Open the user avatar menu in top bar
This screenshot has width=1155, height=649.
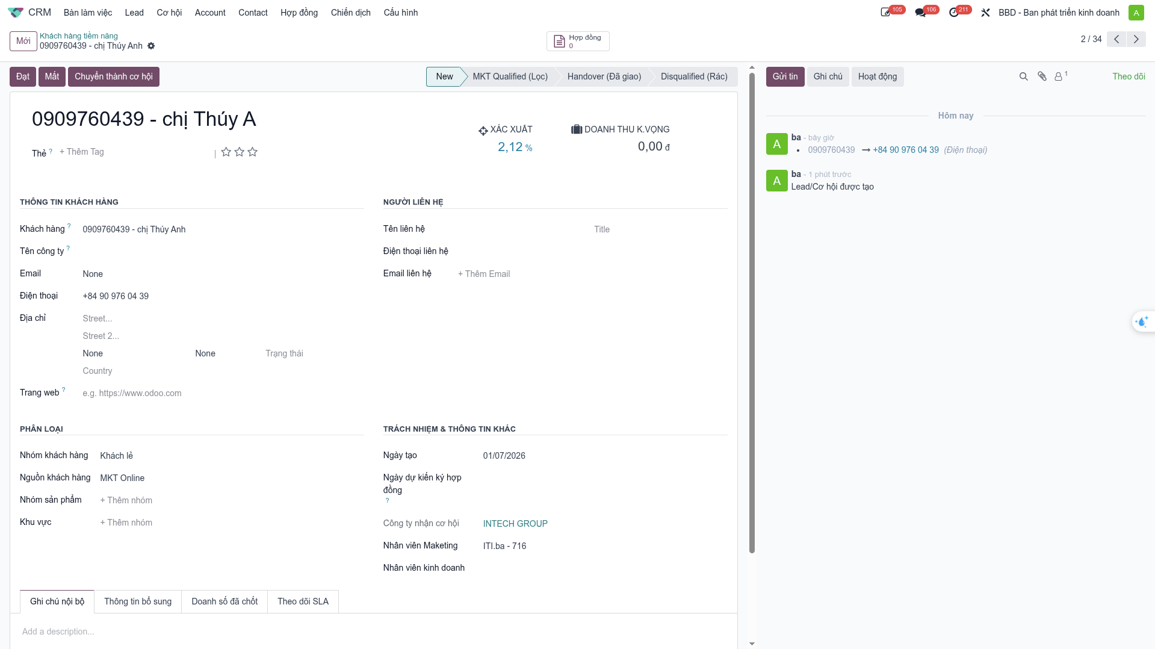coord(1136,12)
